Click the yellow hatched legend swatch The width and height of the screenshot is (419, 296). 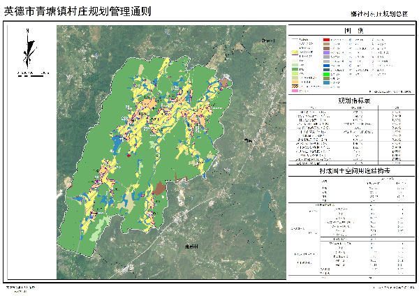coord(295,52)
